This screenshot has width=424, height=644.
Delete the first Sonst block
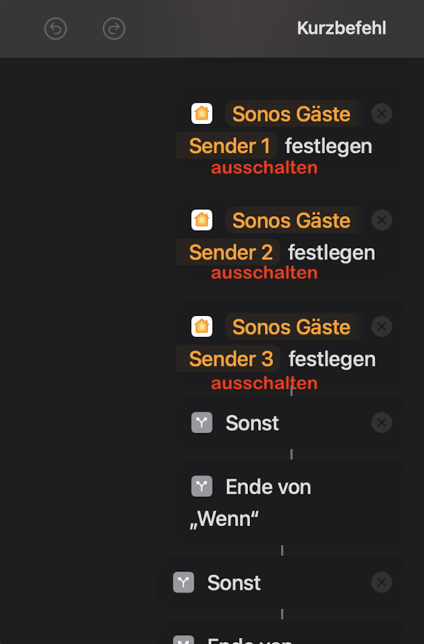tap(382, 423)
